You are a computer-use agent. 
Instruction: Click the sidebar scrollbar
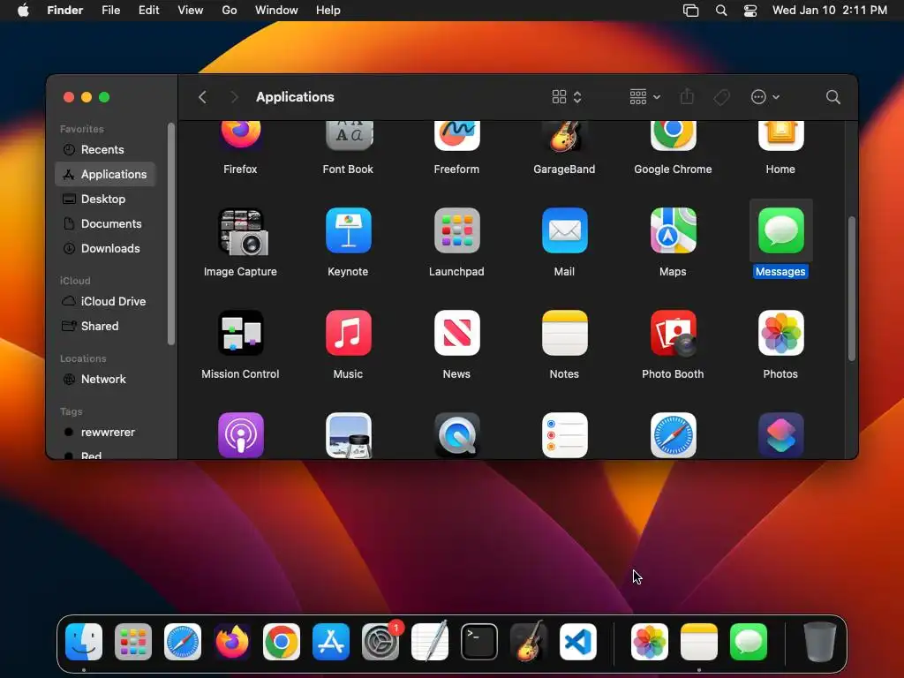(170, 234)
